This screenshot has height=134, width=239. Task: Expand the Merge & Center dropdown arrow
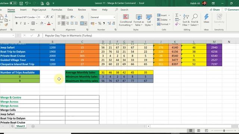pos(86,23)
